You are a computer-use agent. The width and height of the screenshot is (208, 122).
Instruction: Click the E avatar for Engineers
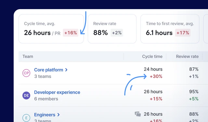(x=26, y=118)
